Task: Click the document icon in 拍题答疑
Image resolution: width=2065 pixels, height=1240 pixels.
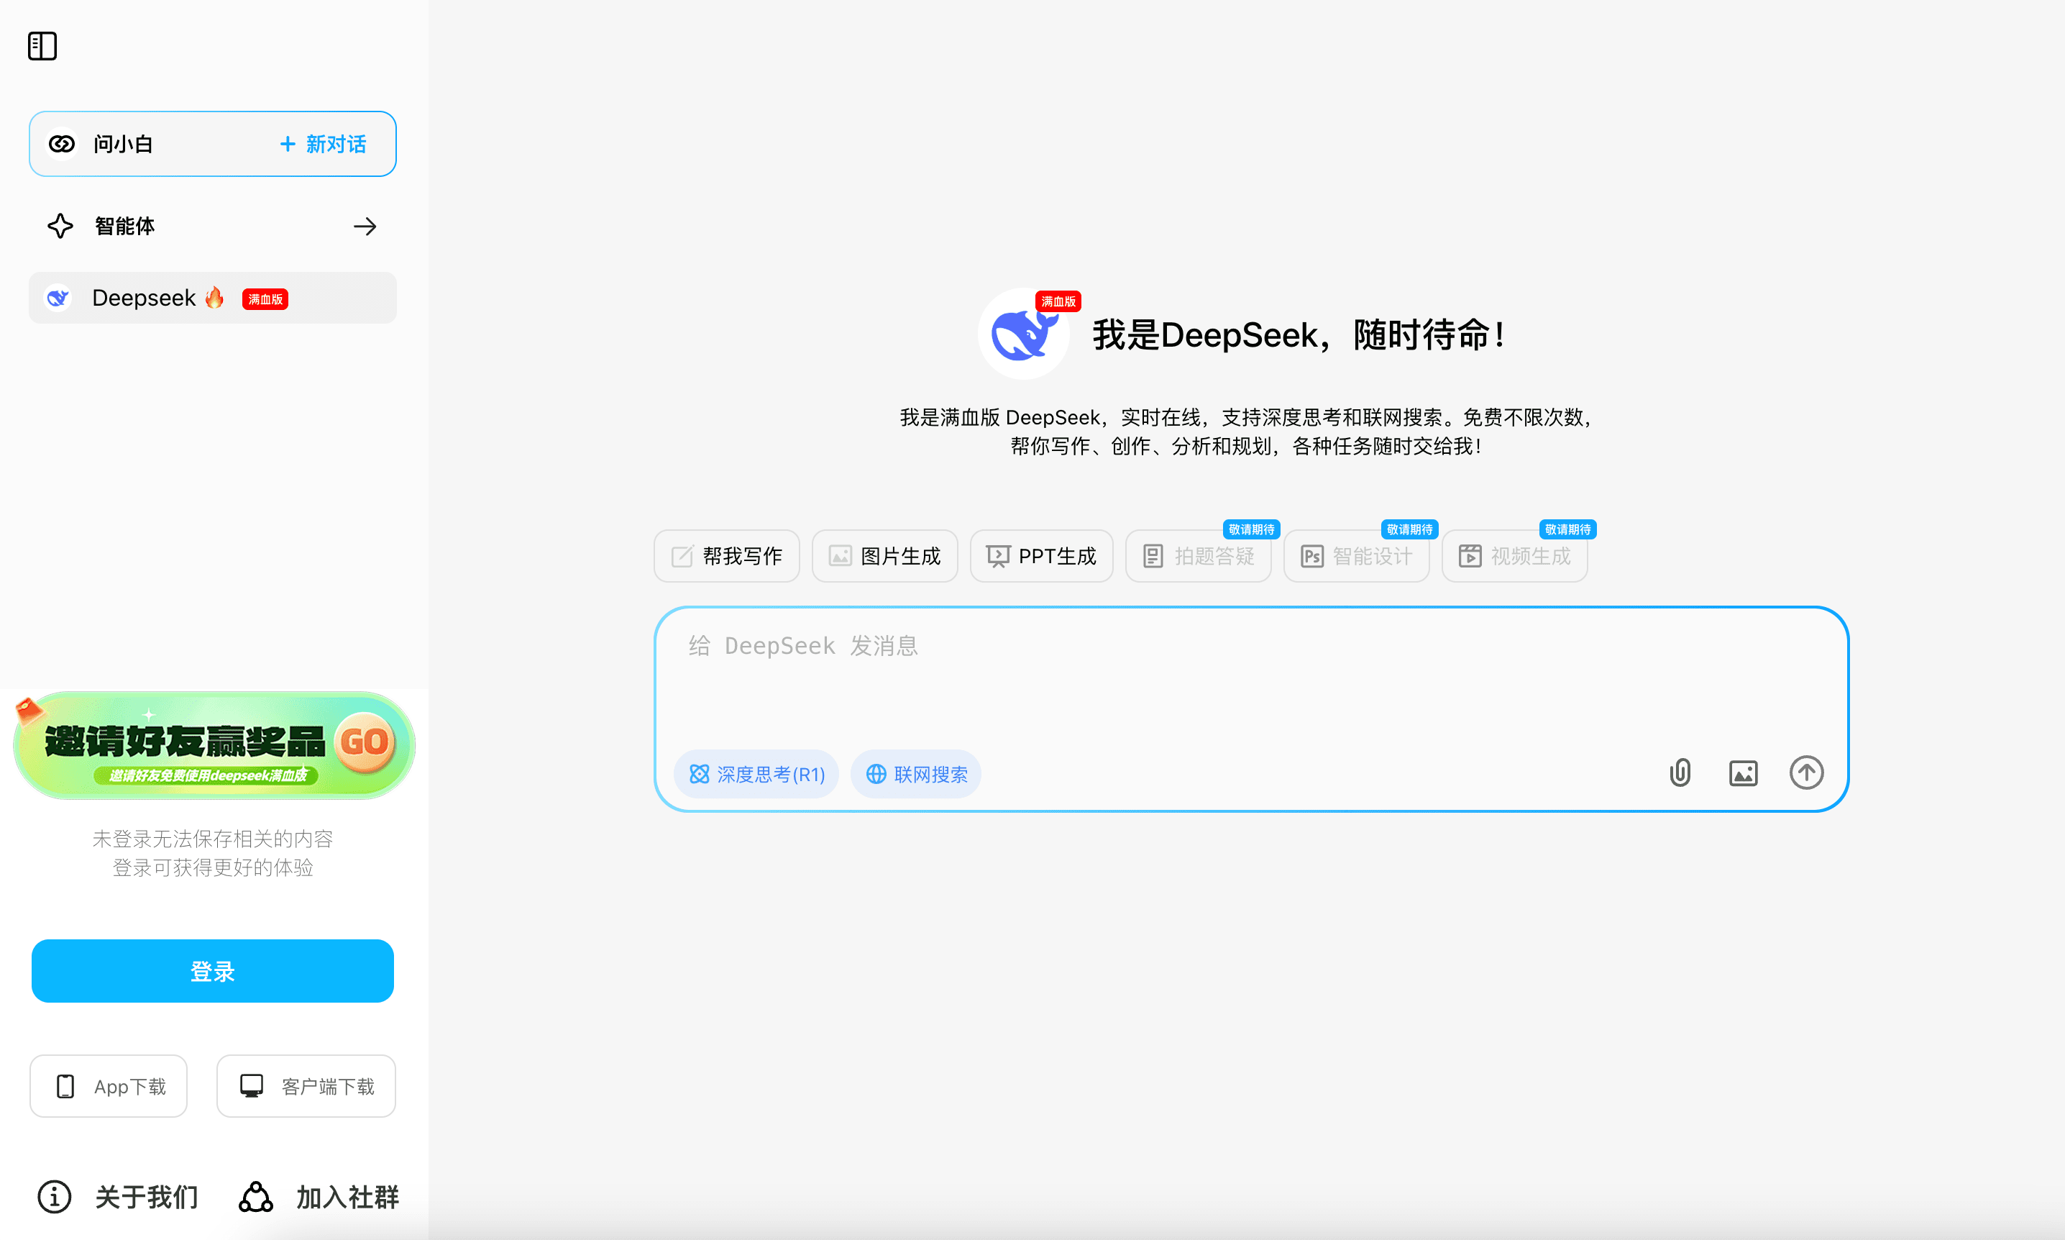Action: coord(1153,556)
